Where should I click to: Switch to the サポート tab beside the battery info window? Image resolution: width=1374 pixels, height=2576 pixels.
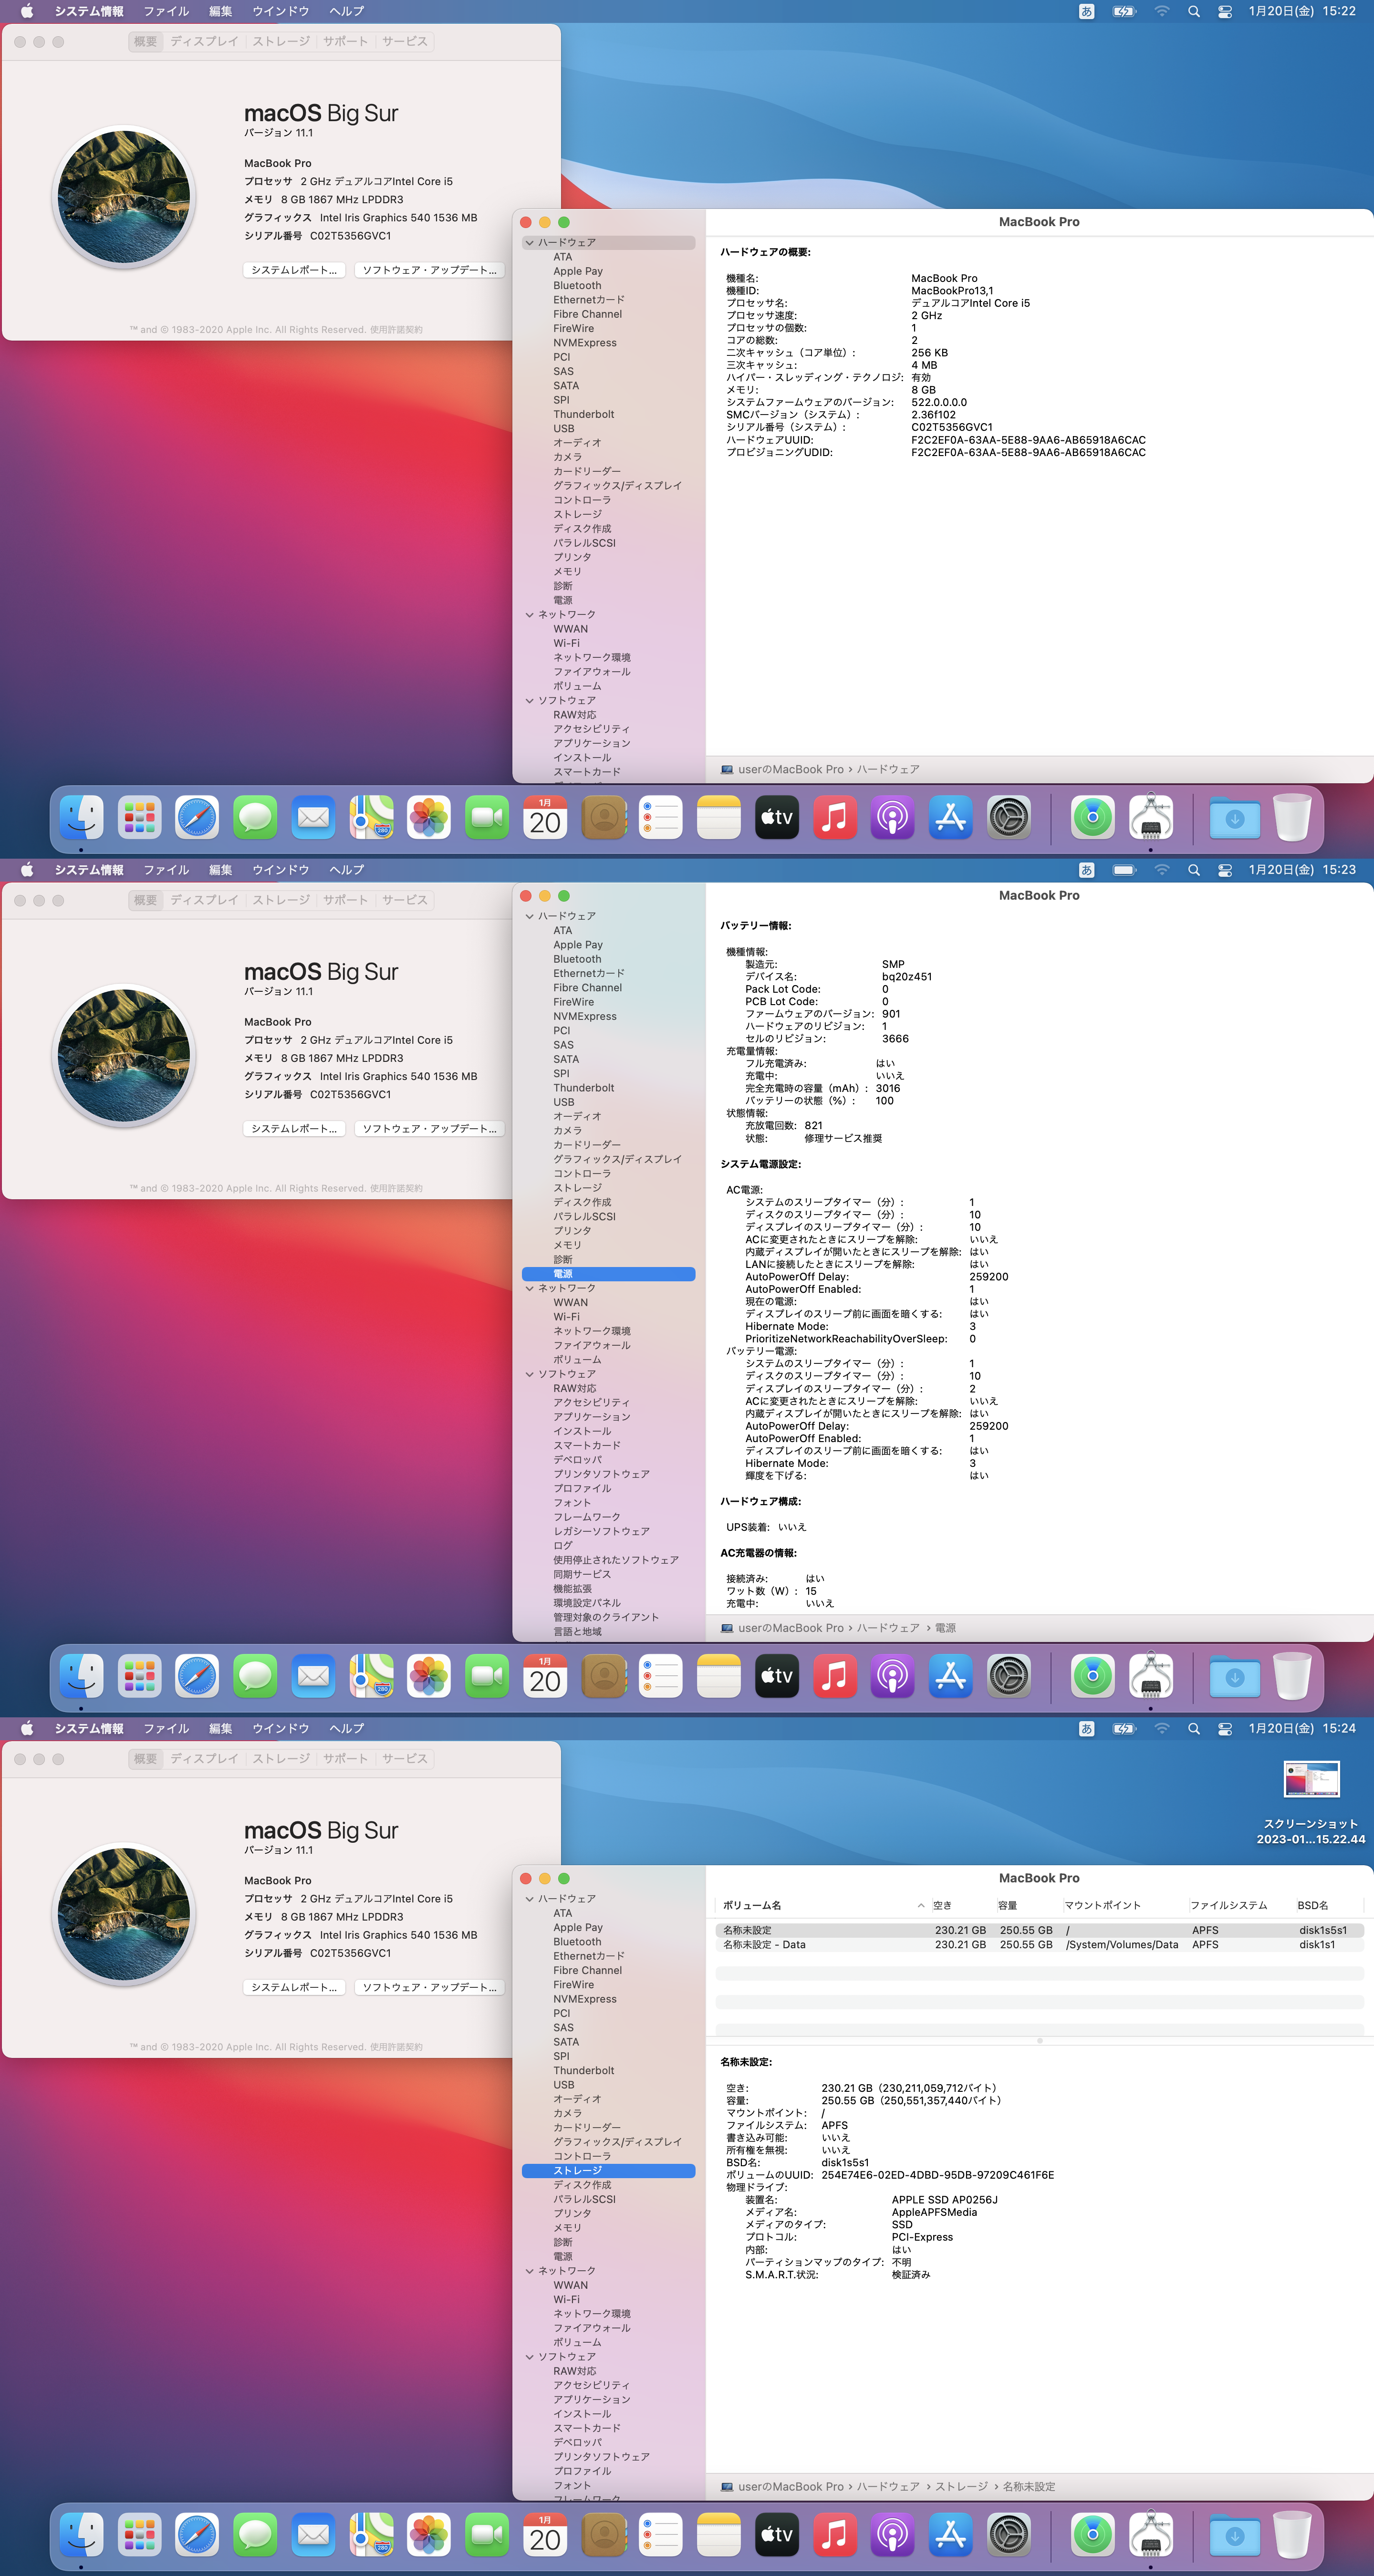tap(345, 900)
